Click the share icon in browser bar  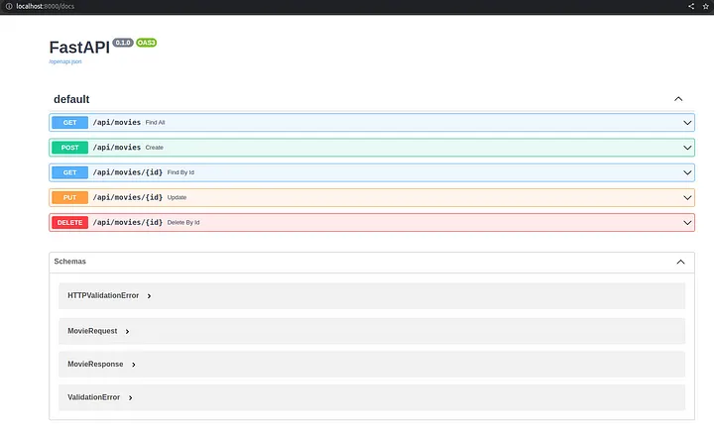[691, 6]
